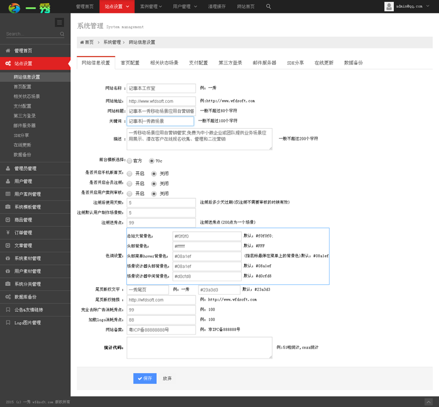This screenshot has width=439, height=407.
Task: Expand the admin@qq.com account dropdown
Action: coord(407,6)
